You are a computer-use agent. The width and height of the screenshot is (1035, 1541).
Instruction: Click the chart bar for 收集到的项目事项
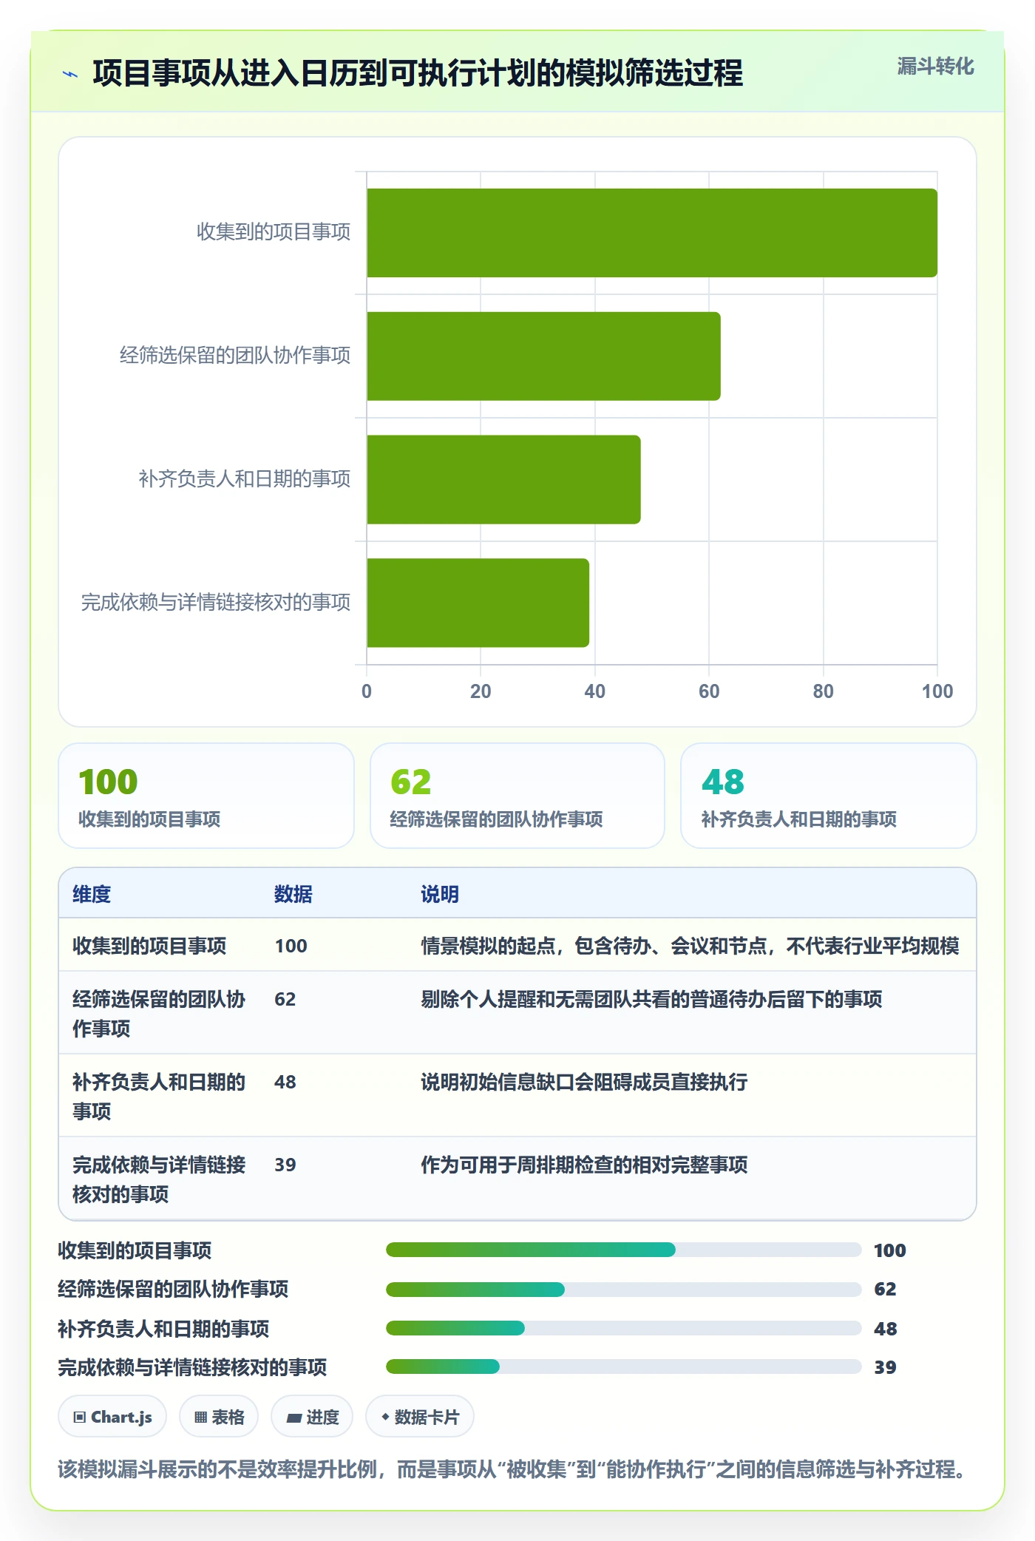pos(652,233)
